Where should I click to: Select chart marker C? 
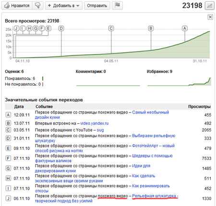pyautogui.click(x=111, y=28)
